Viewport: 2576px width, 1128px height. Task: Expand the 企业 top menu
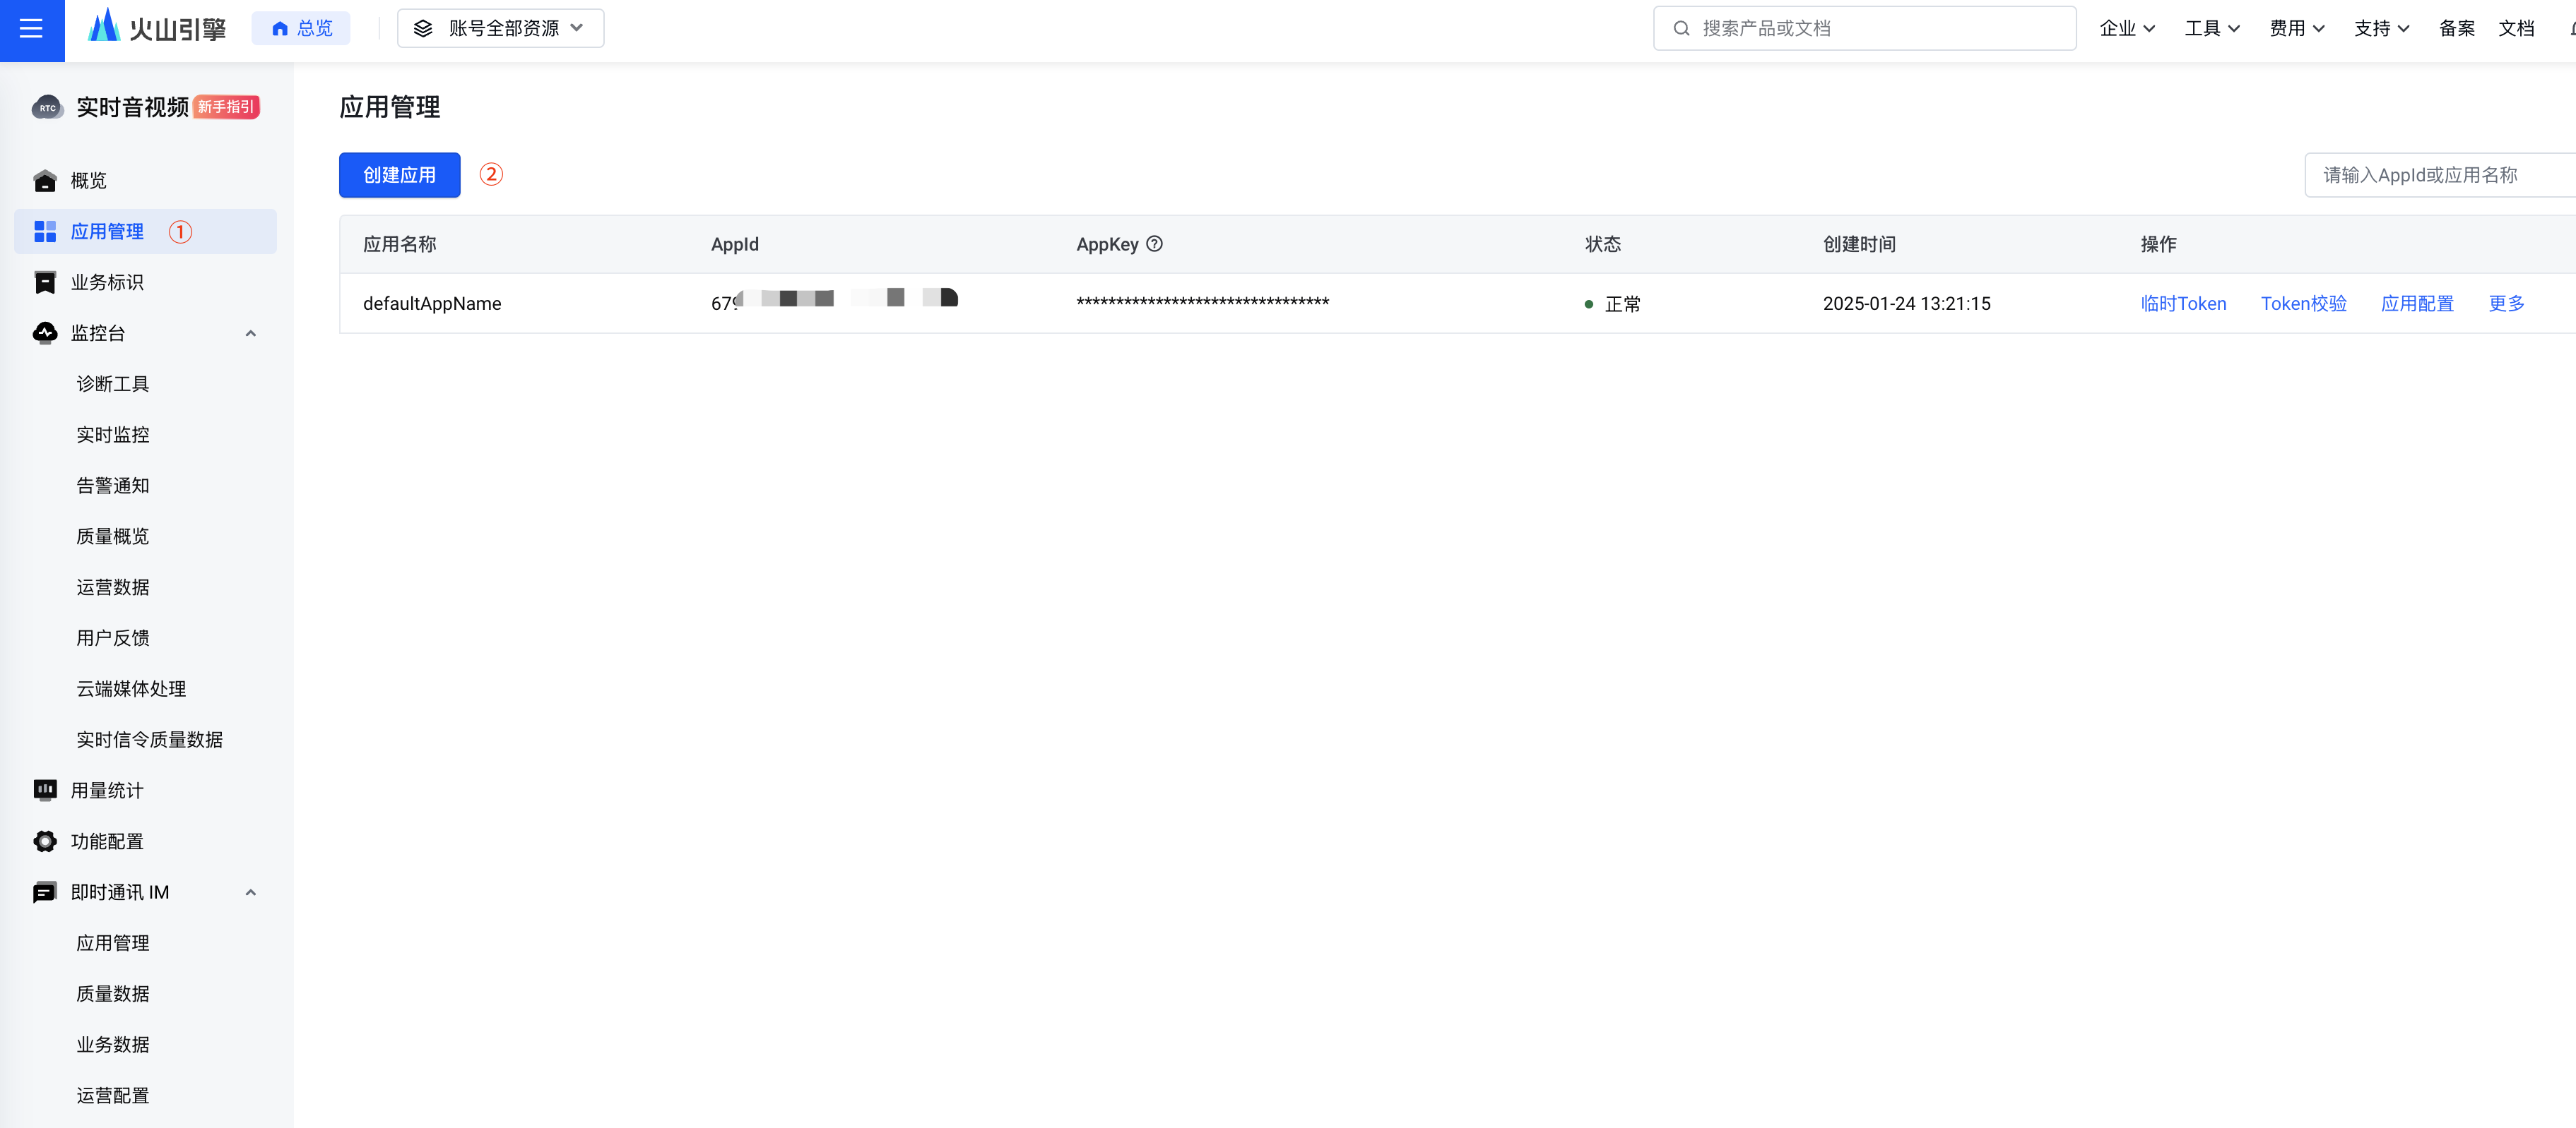[x=2126, y=28]
